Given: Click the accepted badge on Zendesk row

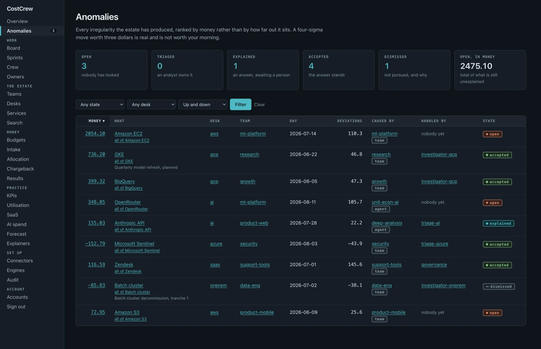Looking at the screenshot, I should coord(497,265).
